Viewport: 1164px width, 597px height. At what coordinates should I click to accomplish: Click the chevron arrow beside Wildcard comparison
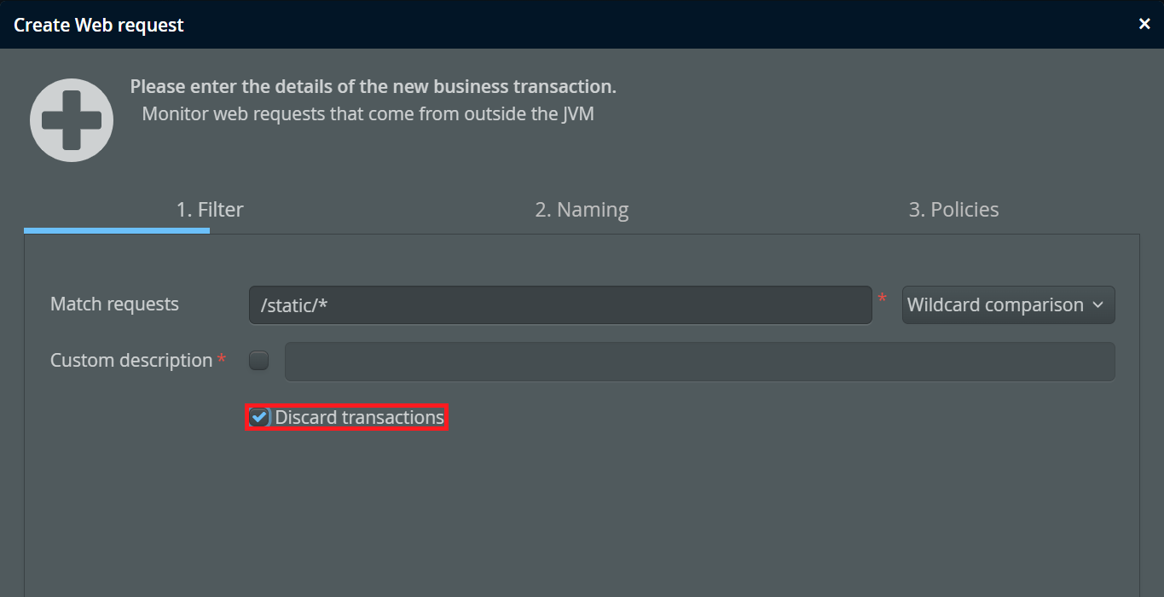click(x=1097, y=305)
